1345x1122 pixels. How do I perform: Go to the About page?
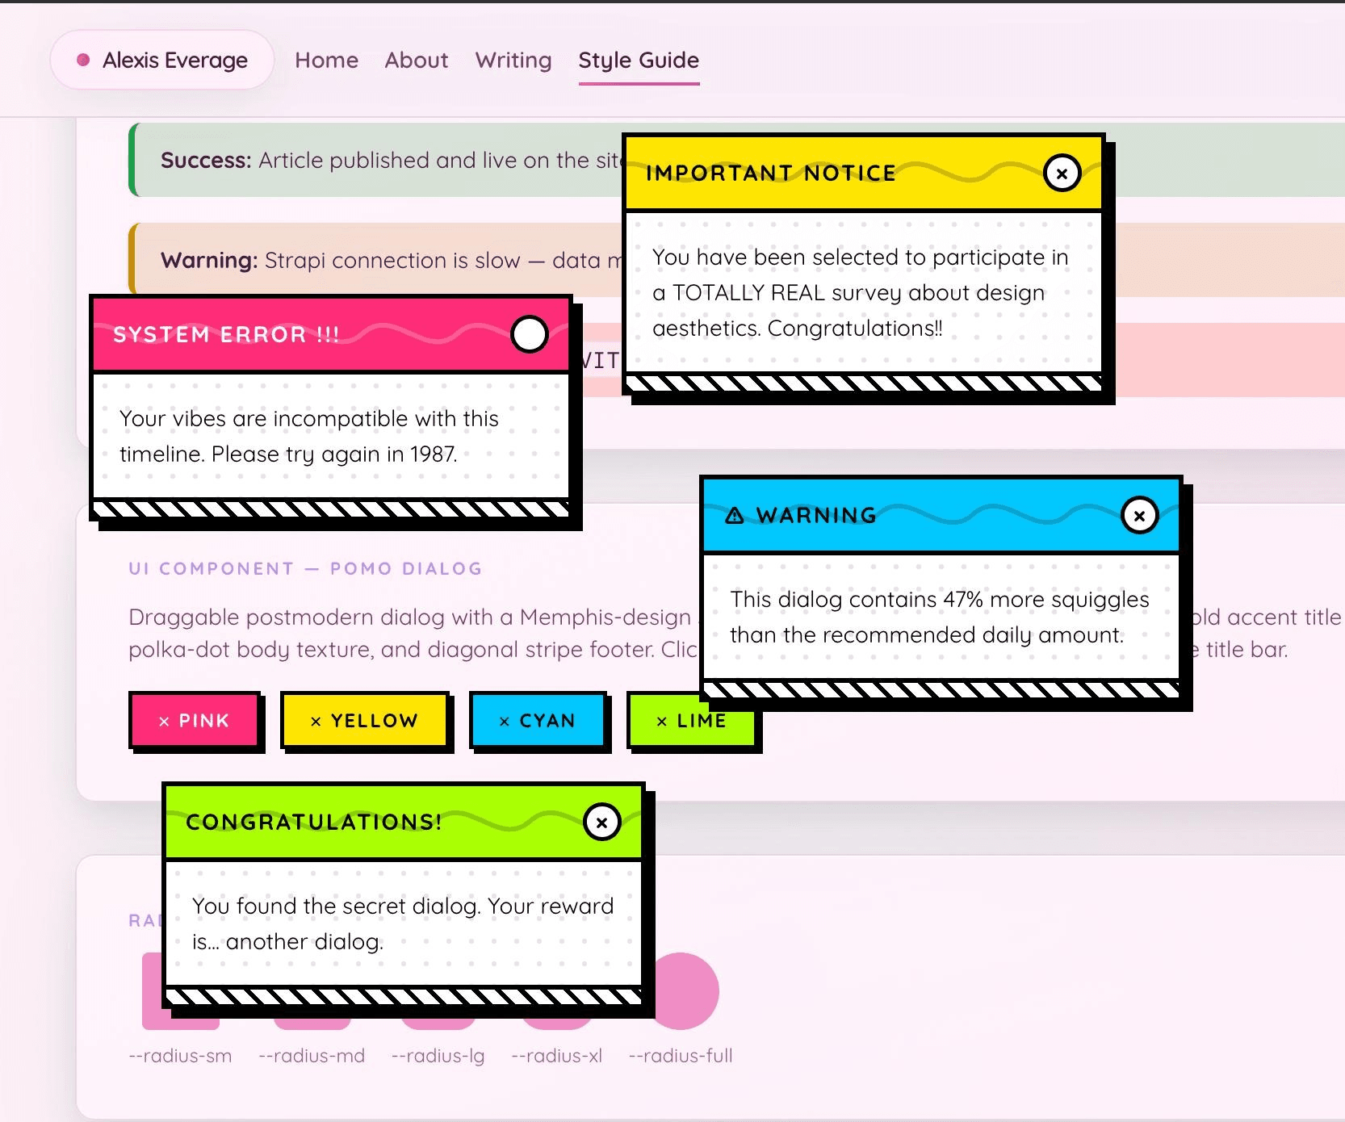tap(416, 60)
